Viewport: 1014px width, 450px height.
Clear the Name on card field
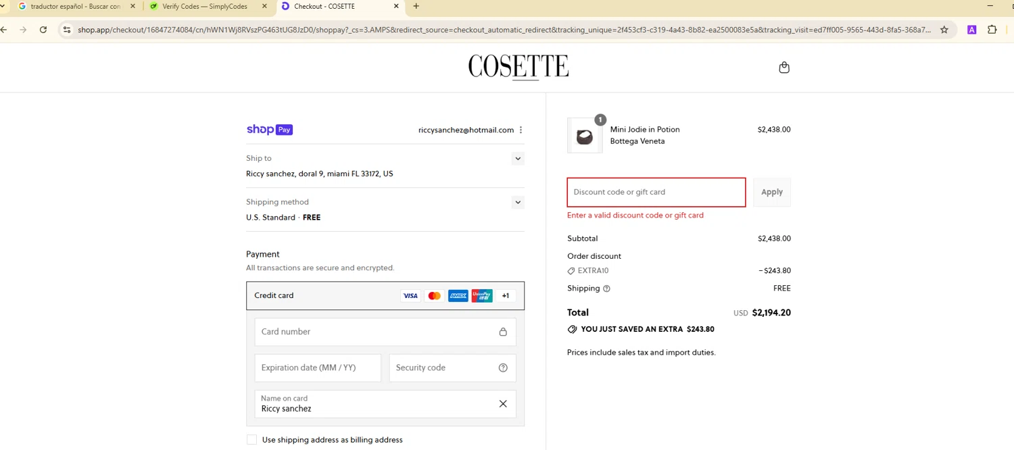(503, 403)
